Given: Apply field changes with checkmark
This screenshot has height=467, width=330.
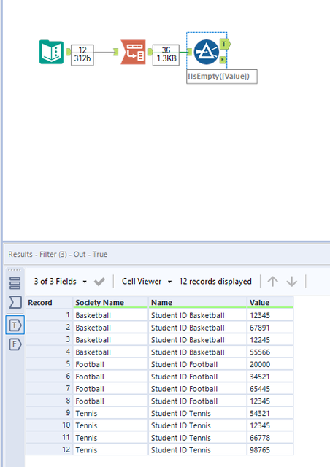Looking at the screenshot, I should click(99, 282).
